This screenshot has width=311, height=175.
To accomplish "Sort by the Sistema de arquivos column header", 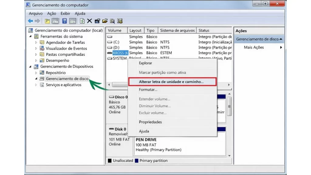I will pos(177,30).
